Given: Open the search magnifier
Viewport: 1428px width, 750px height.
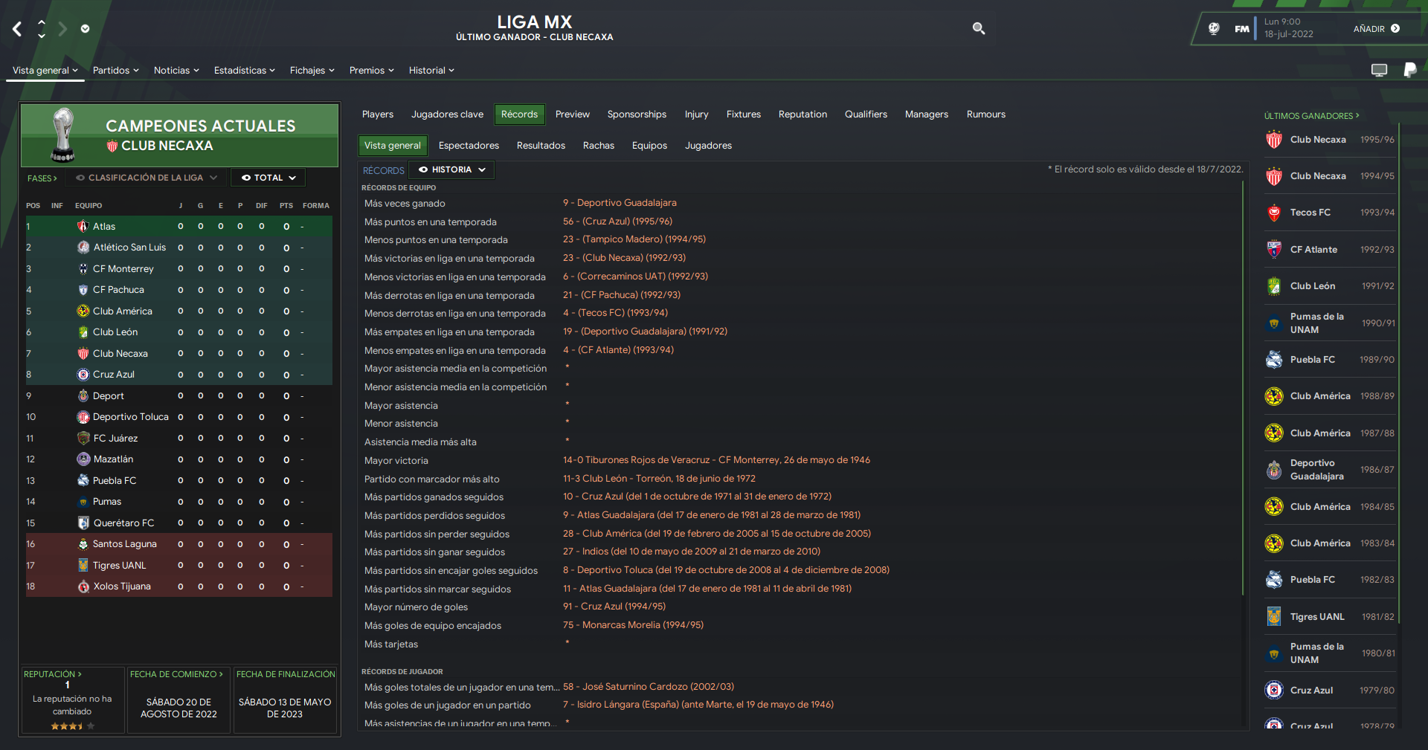Looking at the screenshot, I should [x=979, y=28].
